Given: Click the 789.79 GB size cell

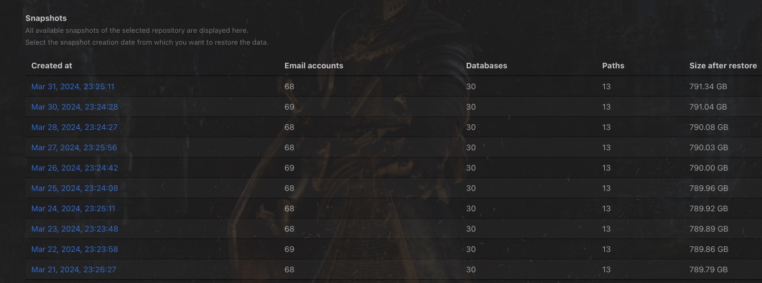Looking at the screenshot, I should pyautogui.click(x=708, y=269).
